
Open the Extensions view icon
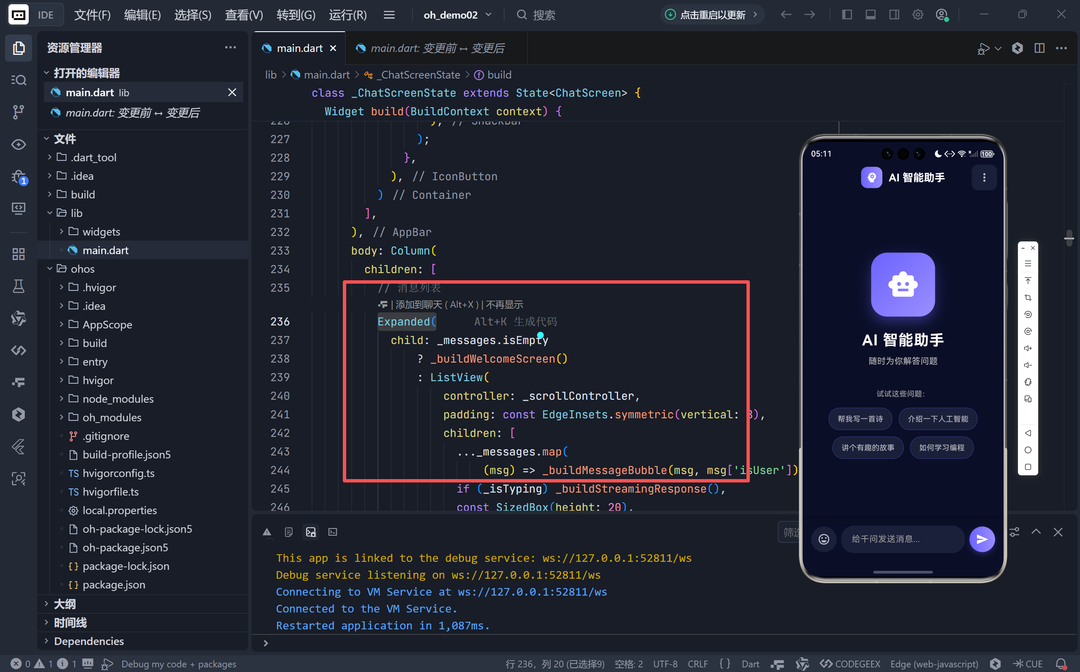click(x=18, y=254)
